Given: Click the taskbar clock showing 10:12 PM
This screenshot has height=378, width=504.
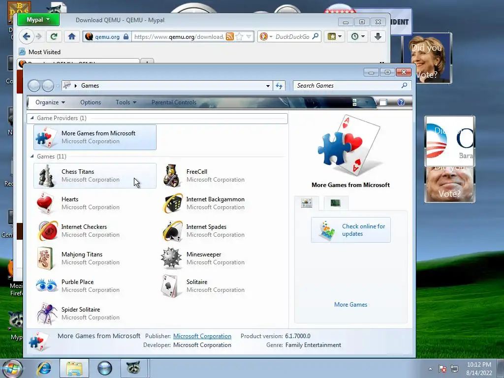Looking at the screenshot, I should pos(479,369).
